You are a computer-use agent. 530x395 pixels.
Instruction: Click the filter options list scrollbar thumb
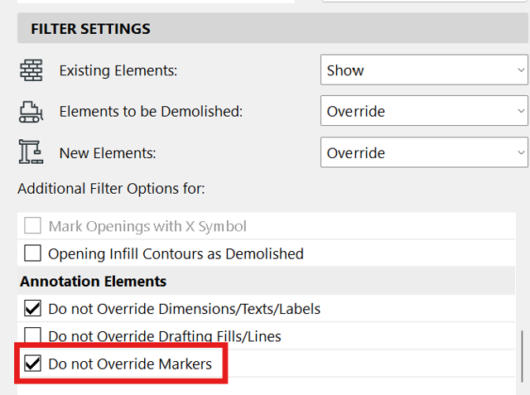522,354
